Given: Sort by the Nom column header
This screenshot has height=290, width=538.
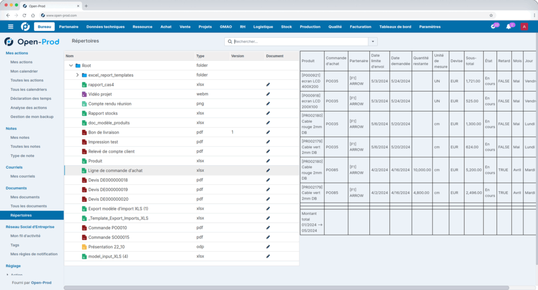Looking at the screenshot, I should (70, 56).
